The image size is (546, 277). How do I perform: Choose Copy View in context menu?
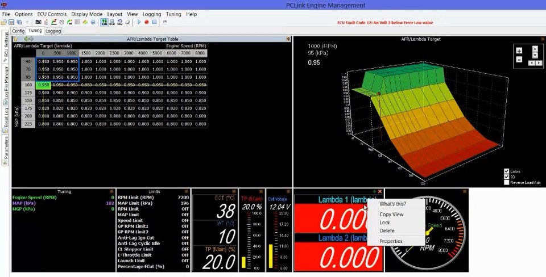point(391,215)
